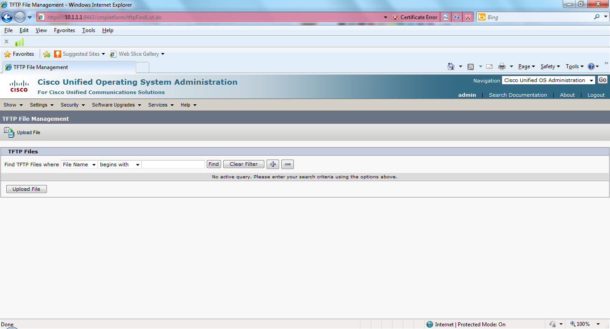
Task: Click the Add to Favorites Bar icon
Action: click(x=47, y=54)
